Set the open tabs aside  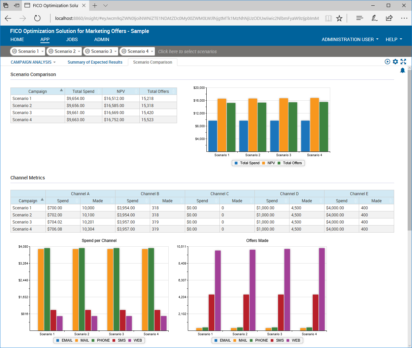[16, 5]
